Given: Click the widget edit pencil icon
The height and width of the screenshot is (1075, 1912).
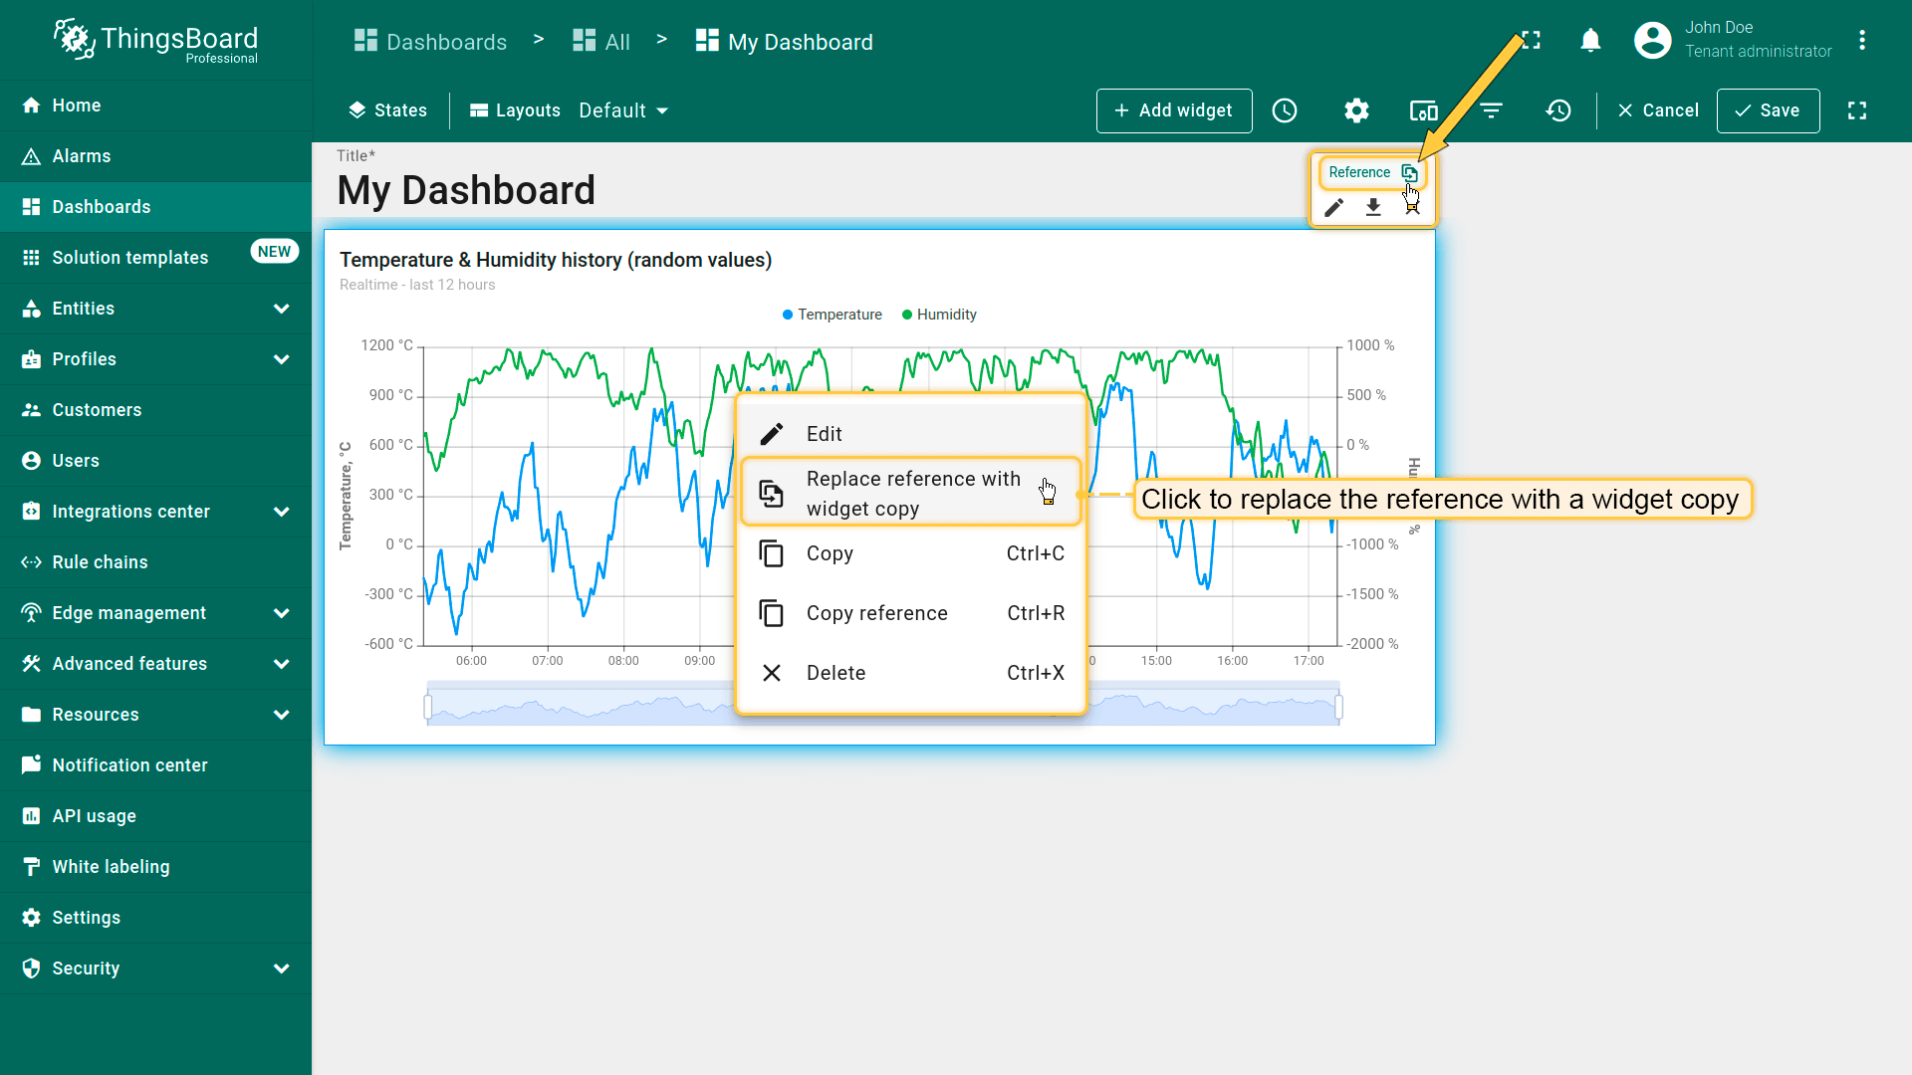Looking at the screenshot, I should (1334, 207).
